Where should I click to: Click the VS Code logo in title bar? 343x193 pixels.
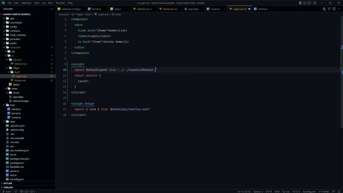pyautogui.click(x=3, y=3)
